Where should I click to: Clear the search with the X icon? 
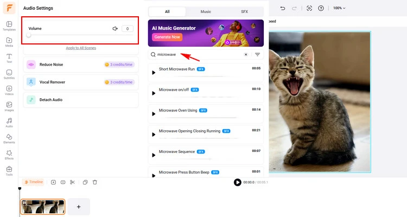[x=246, y=54]
